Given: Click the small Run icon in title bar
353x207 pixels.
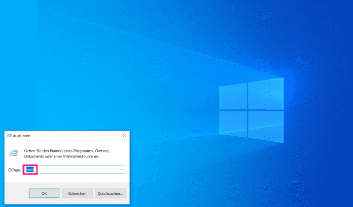Looking at the screenshot, I should pyautogui.click(x=9, y=136).
